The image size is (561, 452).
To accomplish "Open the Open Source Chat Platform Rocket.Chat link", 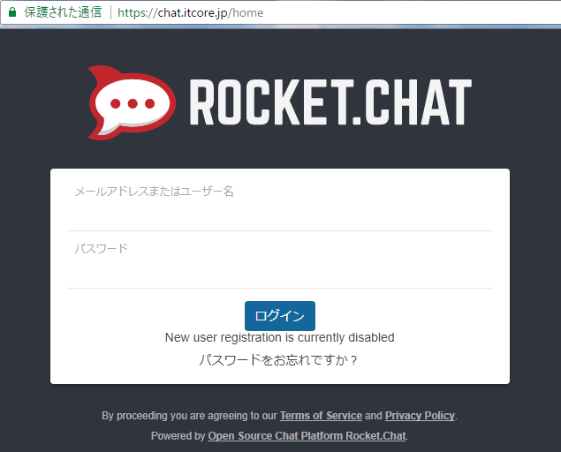I will 307,436.
